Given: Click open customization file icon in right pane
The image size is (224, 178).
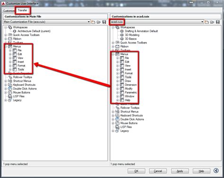Looking at the screenshot, I should tap(212, 22).
